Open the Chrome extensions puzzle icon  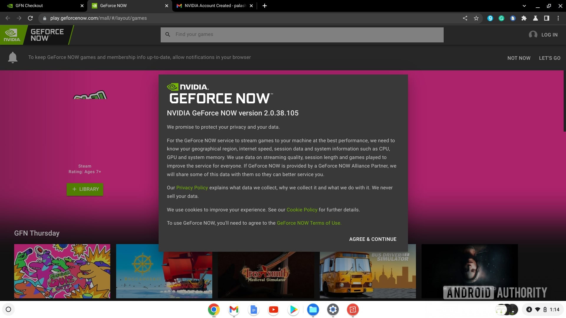524,18
